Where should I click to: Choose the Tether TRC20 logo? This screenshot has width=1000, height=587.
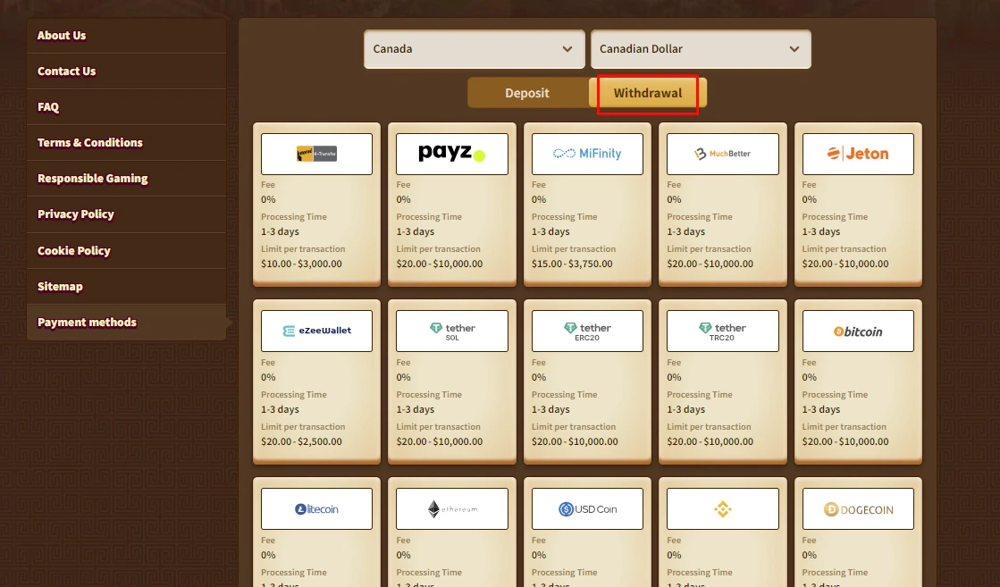[x=722, y=331]
